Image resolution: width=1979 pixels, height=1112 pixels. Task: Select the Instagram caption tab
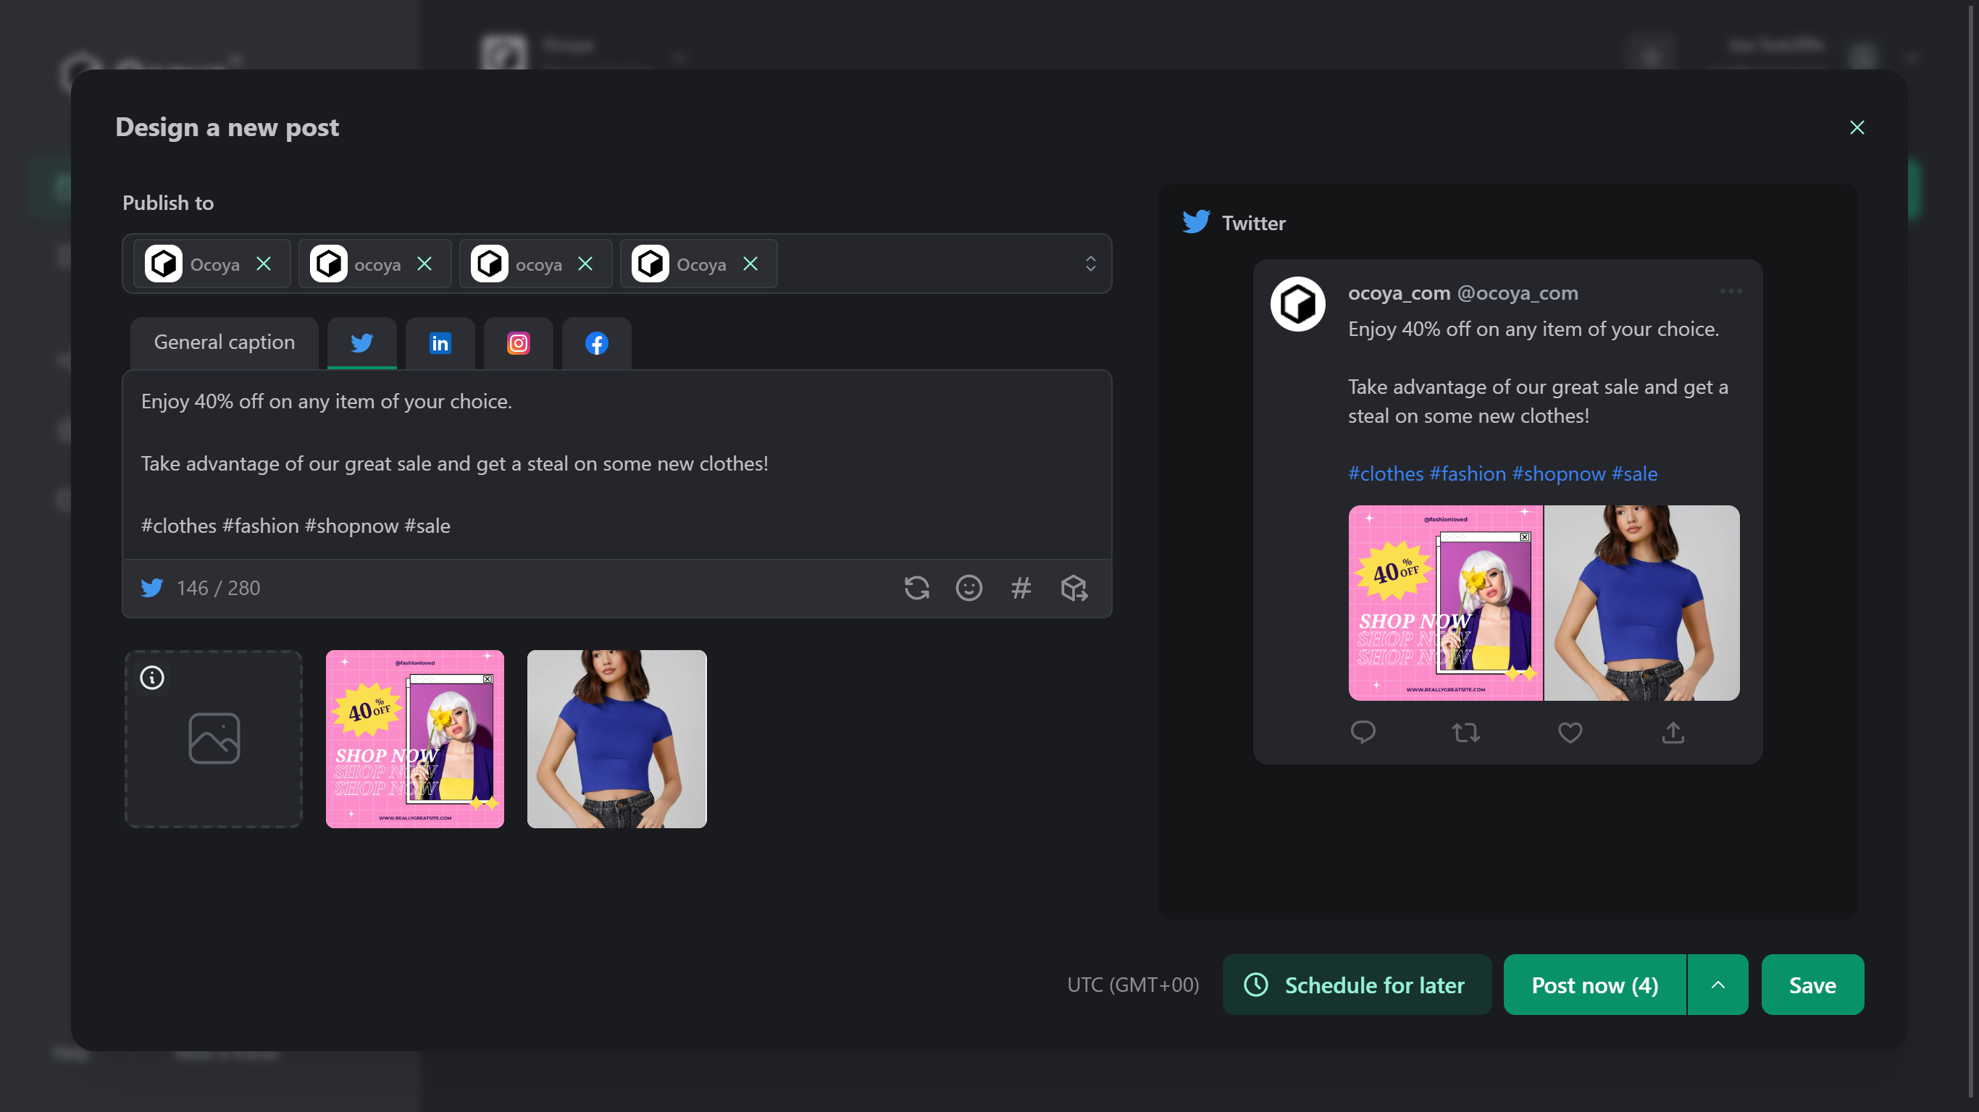[519, 342]
